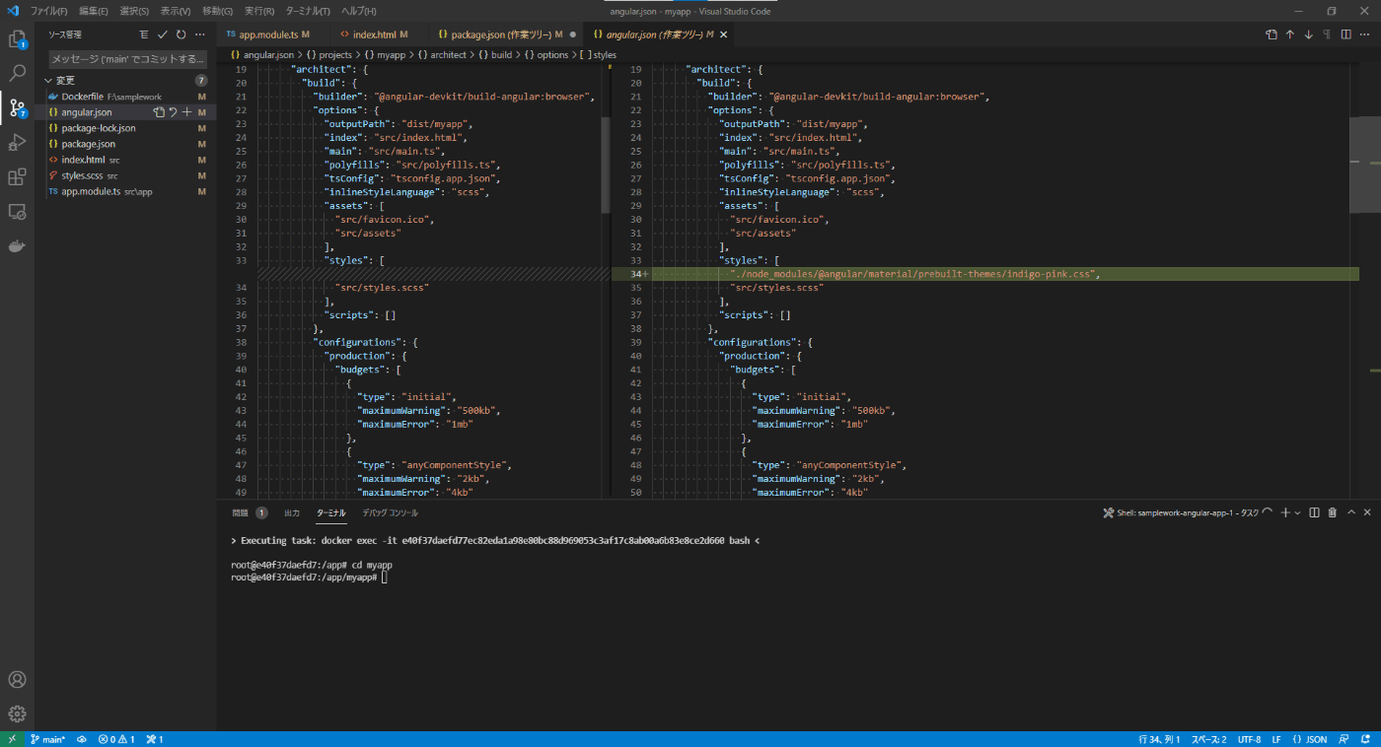Select Dockerfile in changes list
Viewport: 1381px width, 747px height.
coord(126,97)
